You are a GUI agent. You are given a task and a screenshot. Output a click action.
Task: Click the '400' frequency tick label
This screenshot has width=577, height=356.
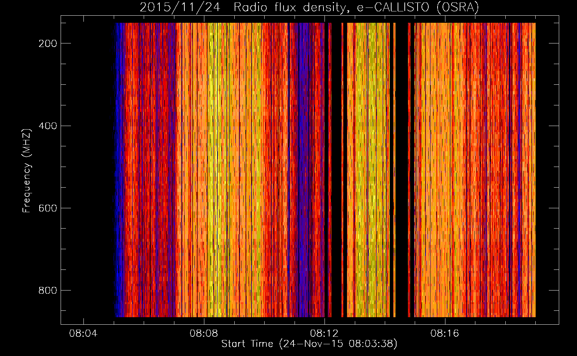tap(48, 126)
